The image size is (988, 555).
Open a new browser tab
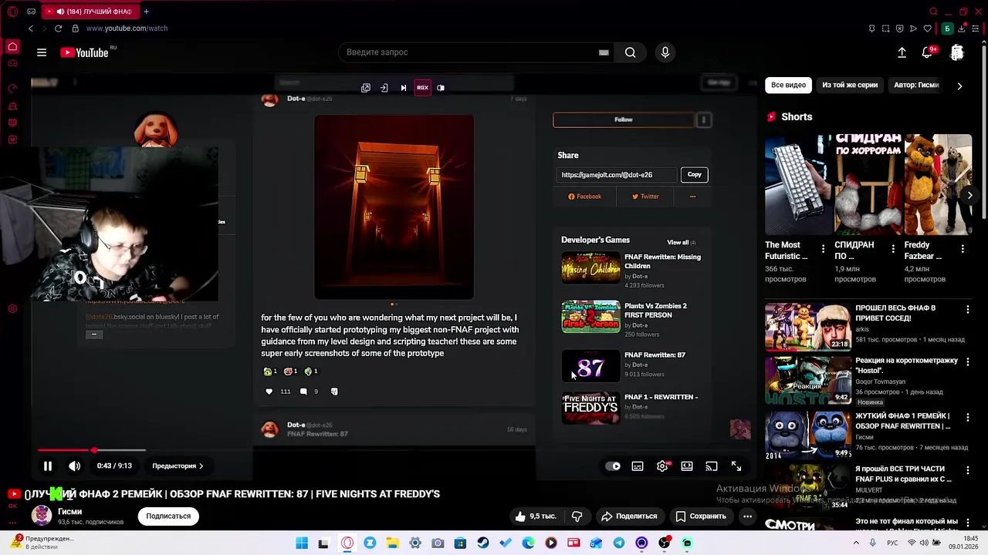pos(146,12)
